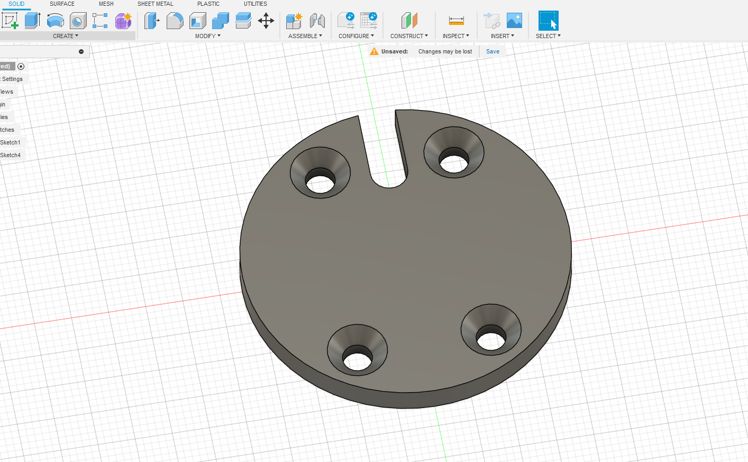This screenshot has height=462, width=748.
Task: Select the Offset Plane construct tool
Action: coord(409,21)
